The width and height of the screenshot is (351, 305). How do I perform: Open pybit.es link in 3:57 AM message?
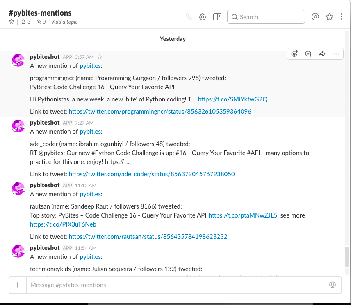coord(90,66)
